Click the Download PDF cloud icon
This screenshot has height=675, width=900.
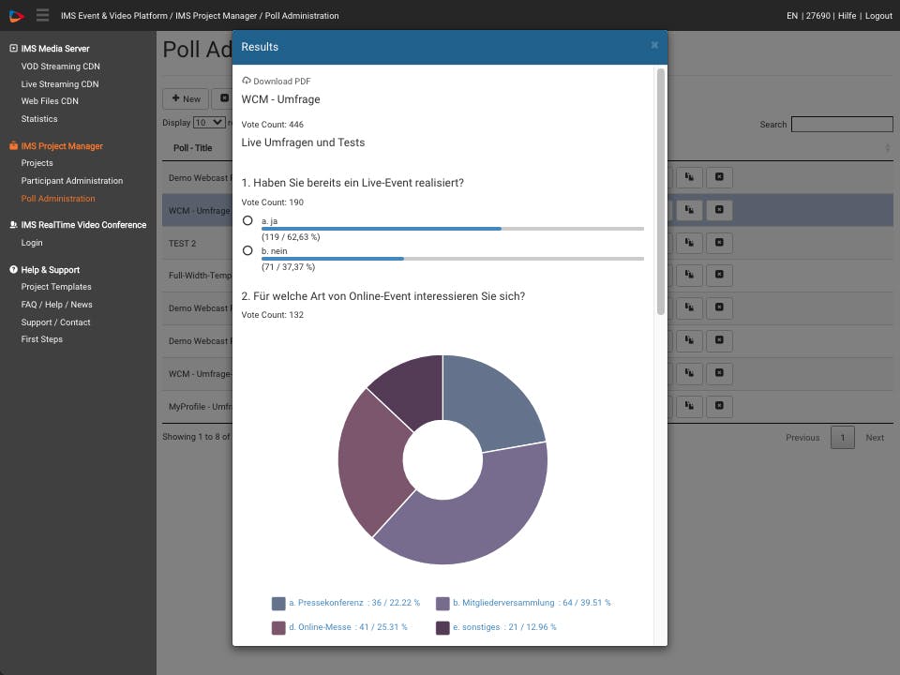point(247,81)
